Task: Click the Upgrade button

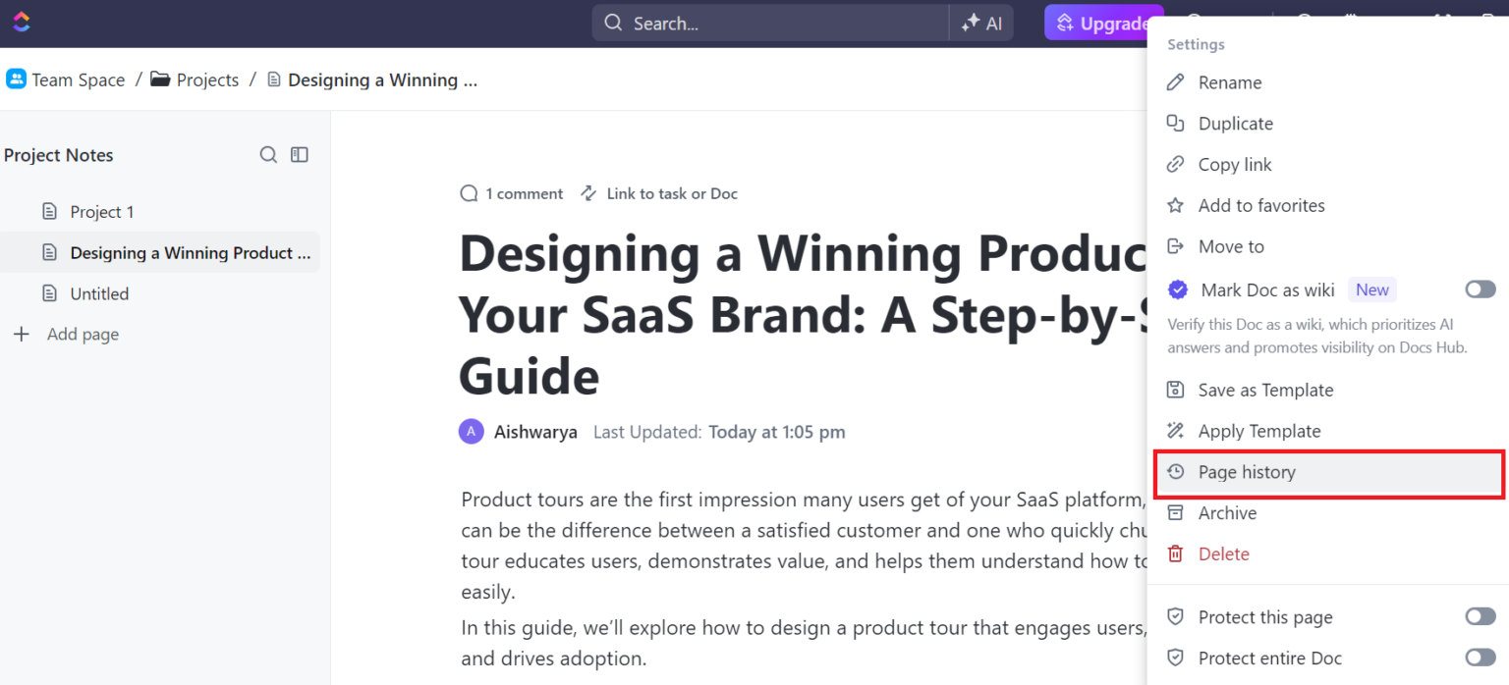Action: click(x=1100, y=24)
